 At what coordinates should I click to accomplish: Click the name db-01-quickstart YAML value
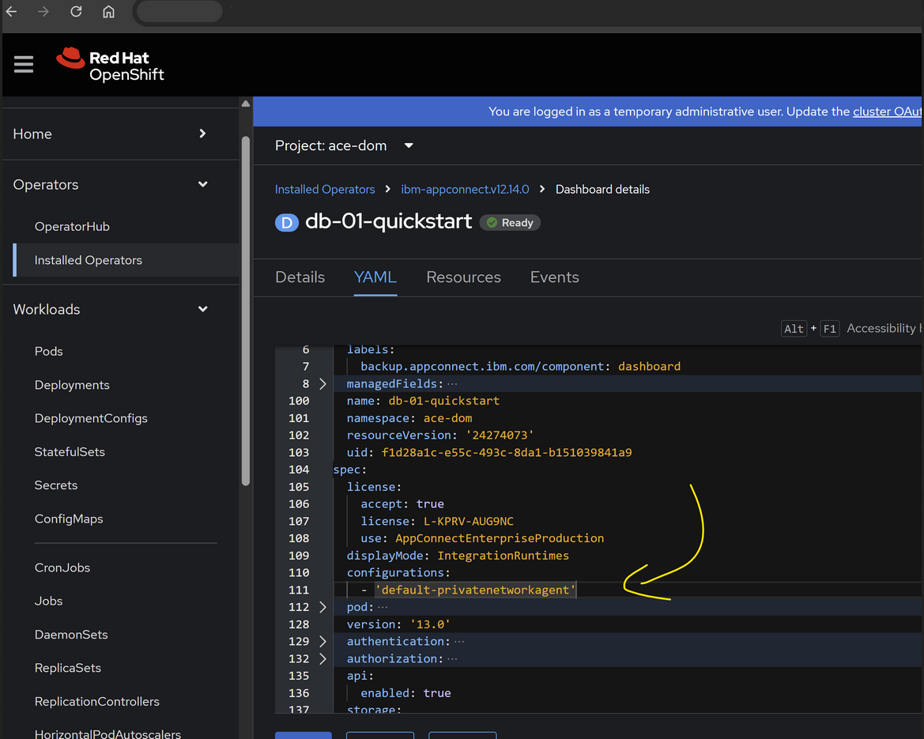tap(443, 401)
